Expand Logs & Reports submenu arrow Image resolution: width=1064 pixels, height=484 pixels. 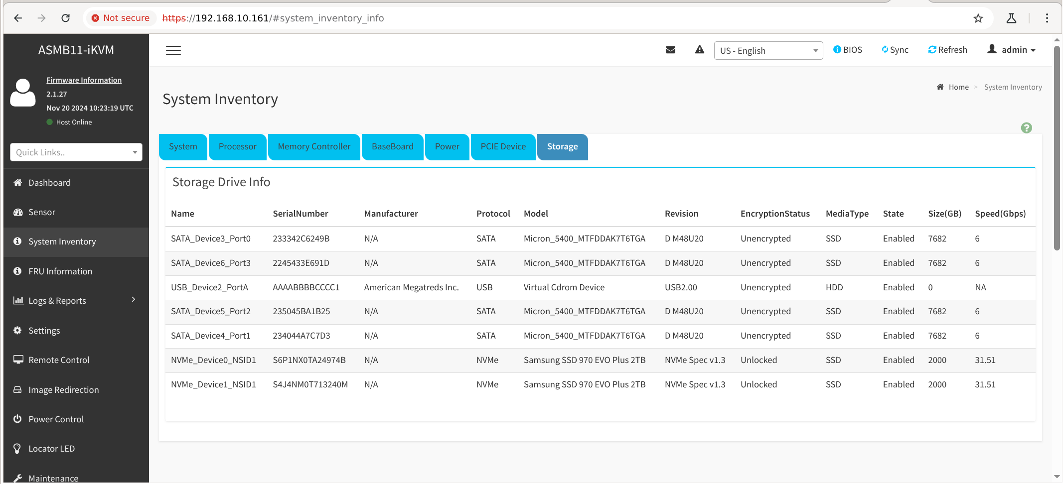pyautogui.click(x=134, y=299)
